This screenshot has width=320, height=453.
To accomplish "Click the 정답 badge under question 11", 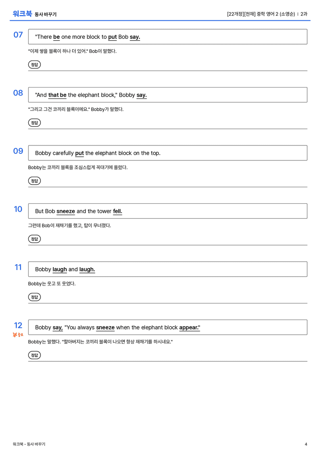I will point(34,297).
